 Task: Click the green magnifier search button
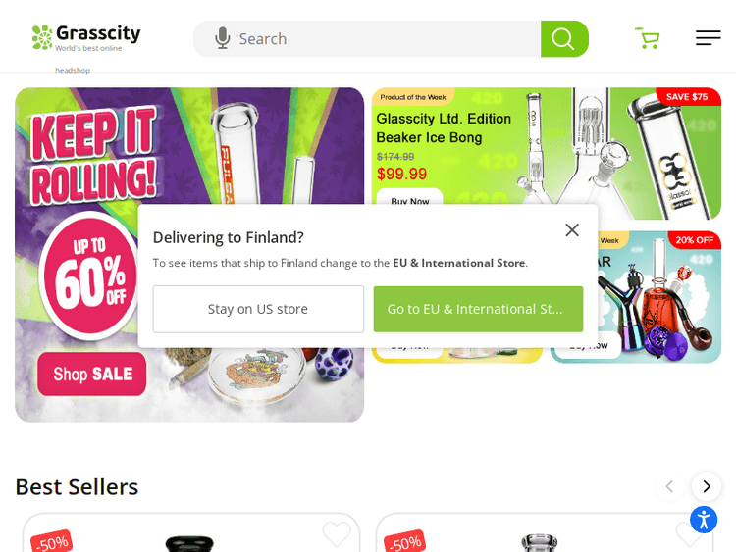point(564,39)
